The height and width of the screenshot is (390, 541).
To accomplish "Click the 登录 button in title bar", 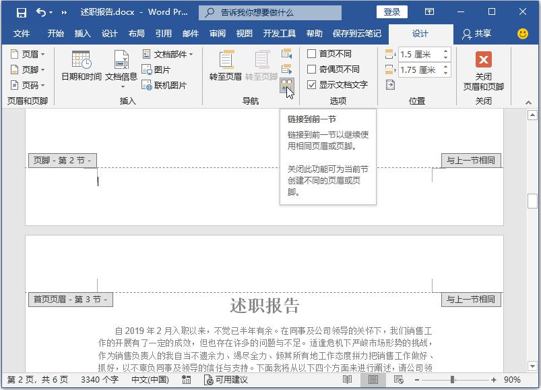I will point(393,11).
